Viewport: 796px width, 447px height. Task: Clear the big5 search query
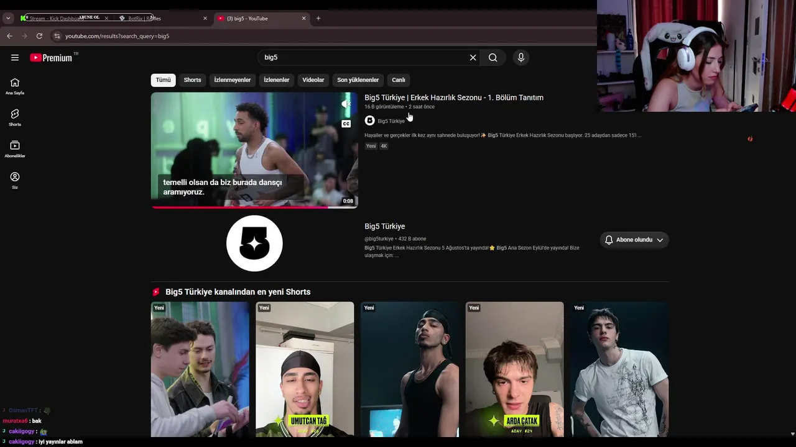coord(473,58)
